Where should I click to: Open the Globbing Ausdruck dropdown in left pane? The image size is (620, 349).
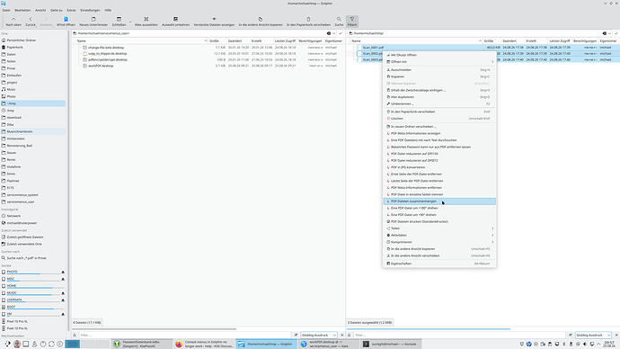point(319,336)
